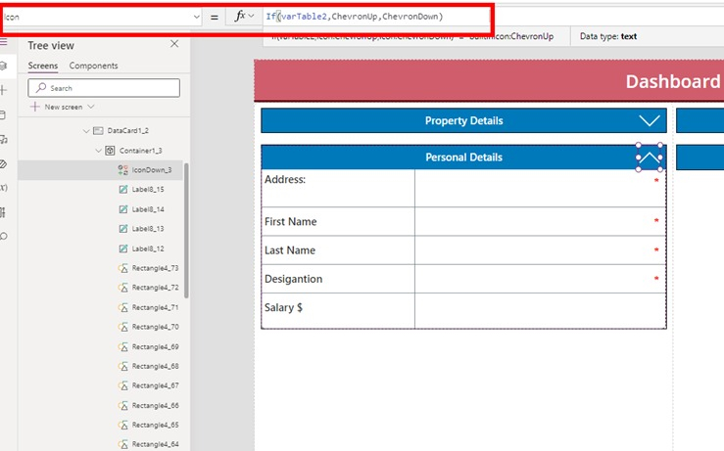Image resolution: width=724 pixels, height=451 pixels.
Task: Open the Insert plus icon in sidebar
Action: pyautogui.click(x=4, y=90)
